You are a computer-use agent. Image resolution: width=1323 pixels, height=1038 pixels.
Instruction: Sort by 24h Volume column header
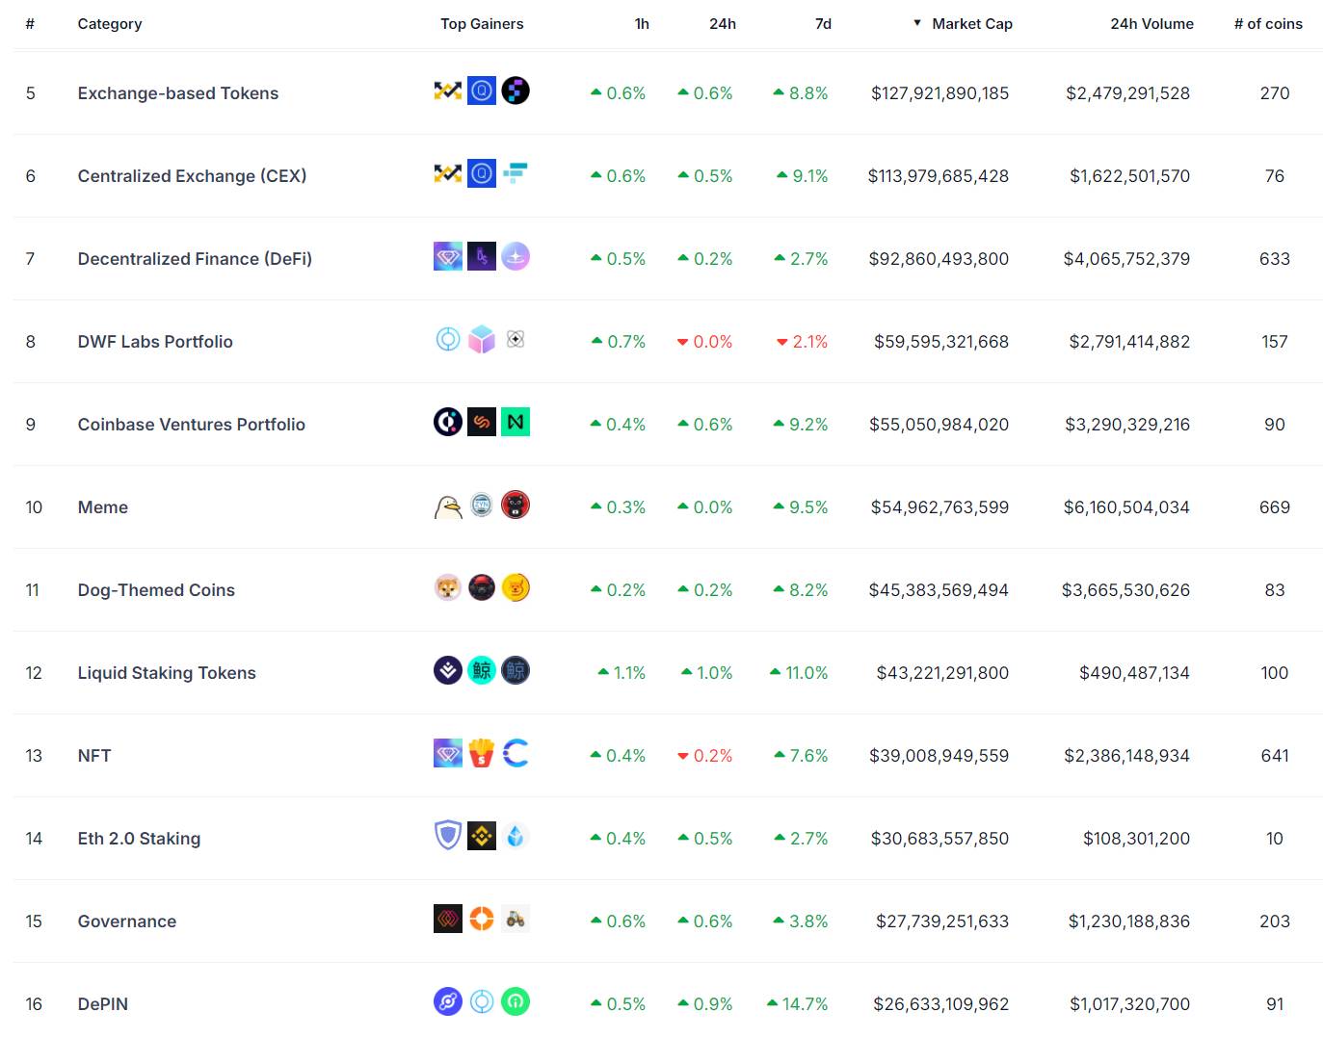coord(1151,24)
